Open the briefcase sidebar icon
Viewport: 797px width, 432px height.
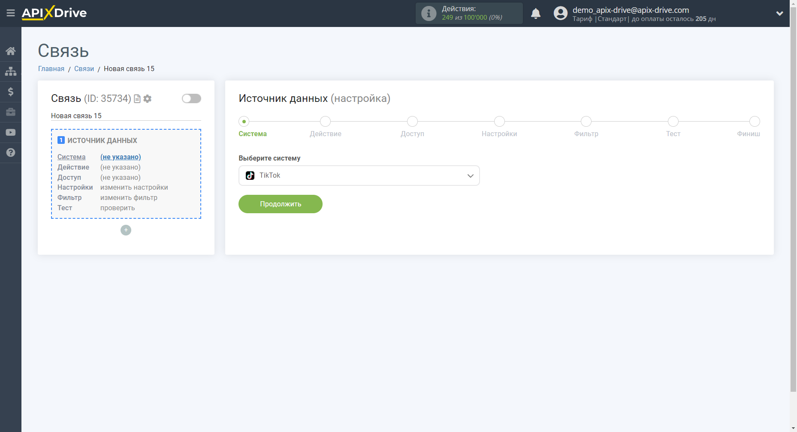point(11,112)
